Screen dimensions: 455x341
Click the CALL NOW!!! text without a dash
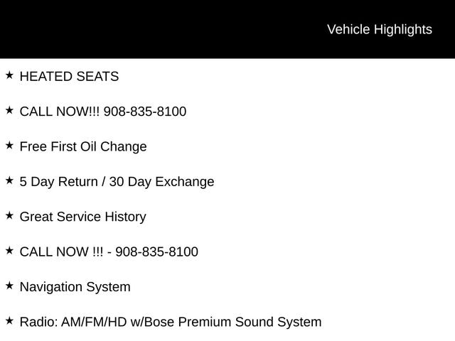(x=60, y=112)
